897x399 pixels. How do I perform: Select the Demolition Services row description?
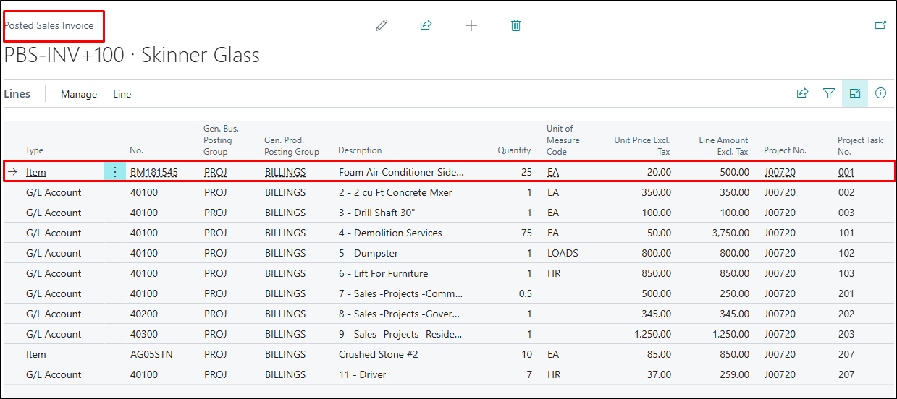(x=397, y=233)
